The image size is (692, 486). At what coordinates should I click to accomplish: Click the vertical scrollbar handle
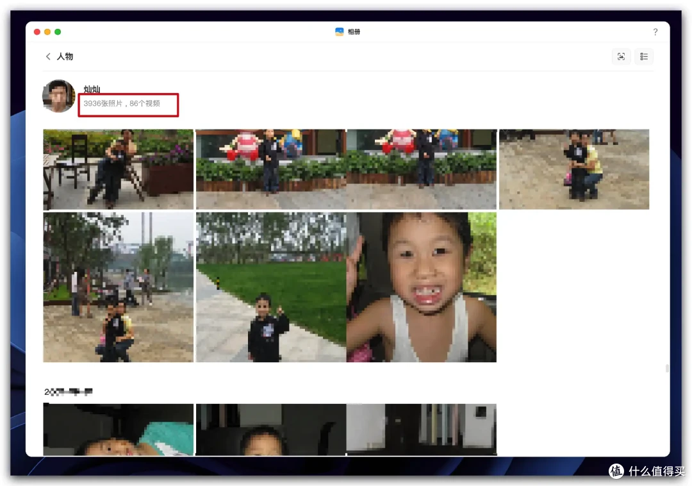[x=667, y=368]
